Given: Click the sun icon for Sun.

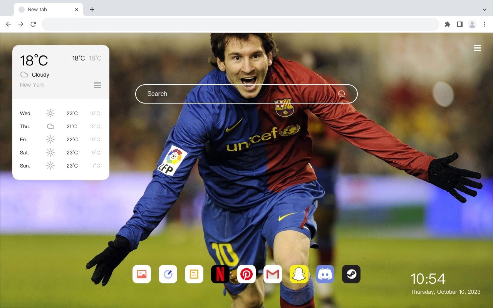Looking at the screenshot, I should (x=50, y=166).
